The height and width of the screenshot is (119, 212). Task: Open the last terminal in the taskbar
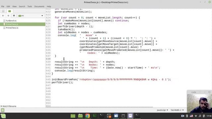click(137, 116)
